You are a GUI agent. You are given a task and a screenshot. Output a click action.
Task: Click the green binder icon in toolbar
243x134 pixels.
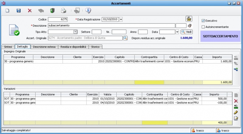tap(52, 11)
